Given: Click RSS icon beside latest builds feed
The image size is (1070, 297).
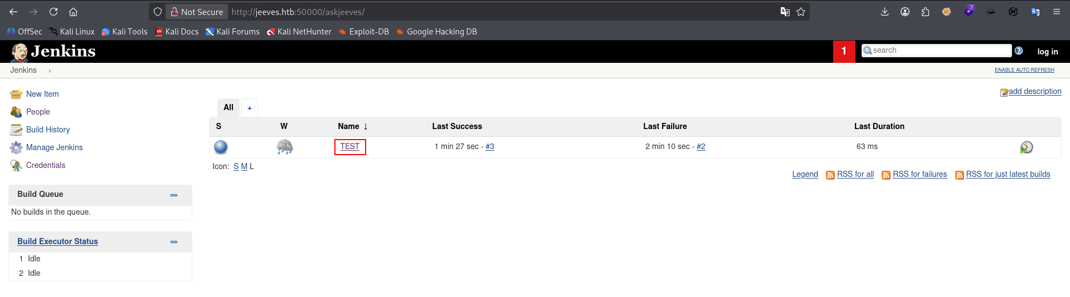Looking at the screenshot, I should tap(960, 175).
